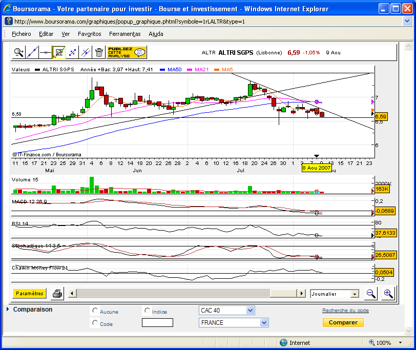Image resolution: width=416 pixels, height=350 pixels.
Task: Open the Ferramentas menu
Action: (124, 34)
